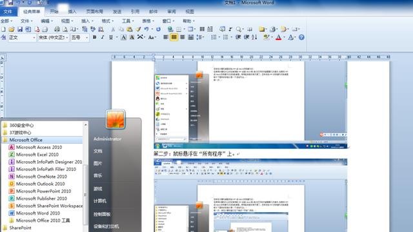Image resolution: width=413 pixels, height=232 pixels.
Task: Click the Copy icon in toolbar
Action: [x=121, y=29]
